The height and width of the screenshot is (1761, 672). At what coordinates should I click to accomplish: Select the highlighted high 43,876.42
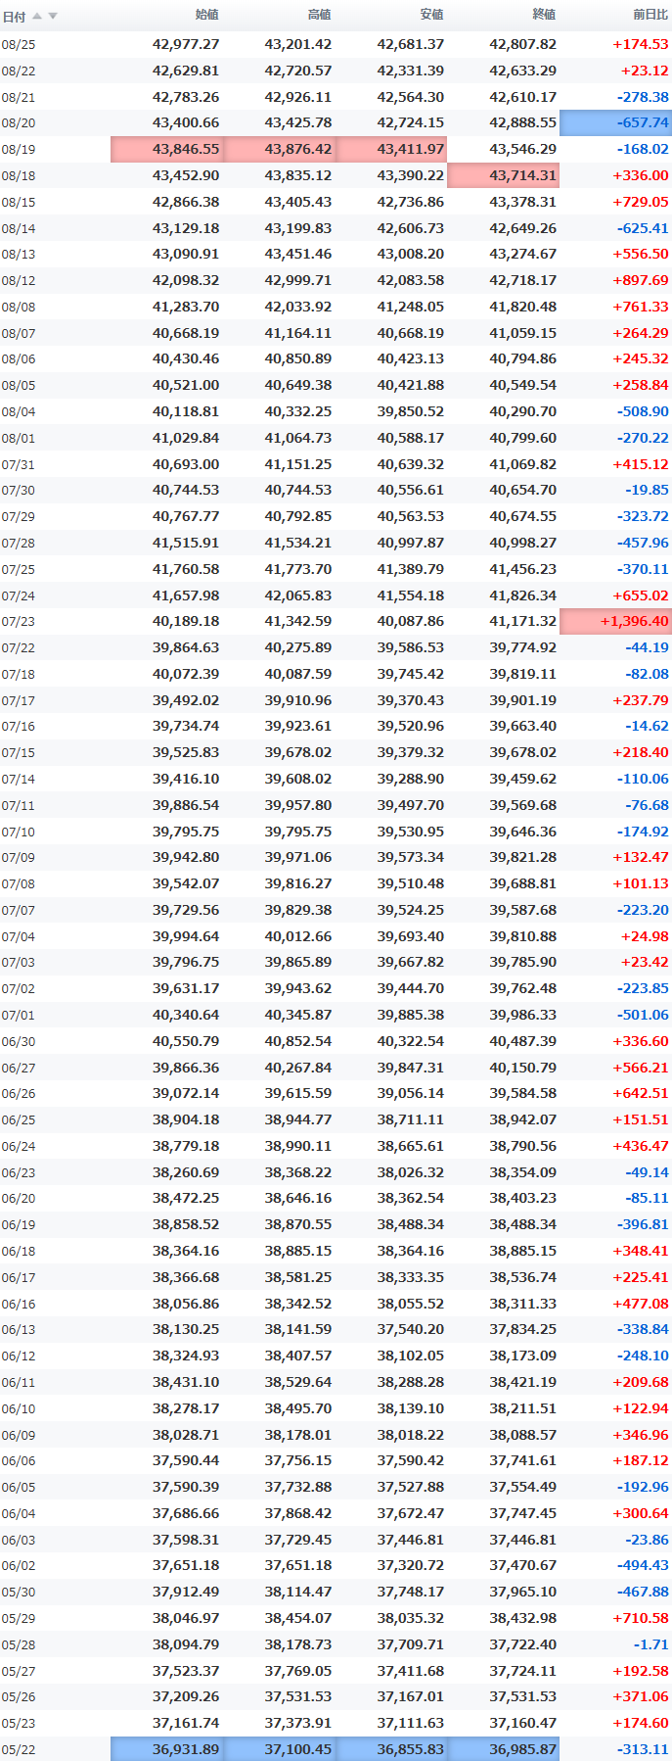[280, 149]
